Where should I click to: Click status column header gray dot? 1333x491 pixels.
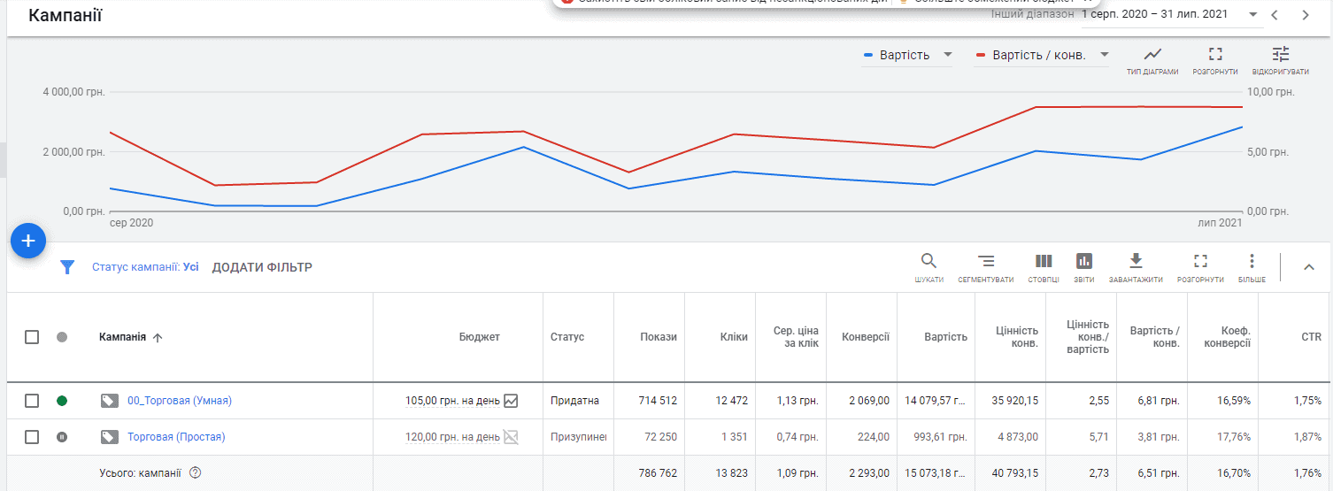(x=62, y=337)
